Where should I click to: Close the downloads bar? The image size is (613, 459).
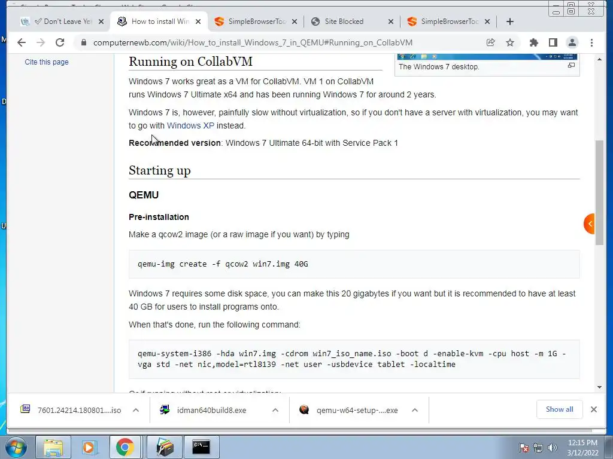[593, 409]
